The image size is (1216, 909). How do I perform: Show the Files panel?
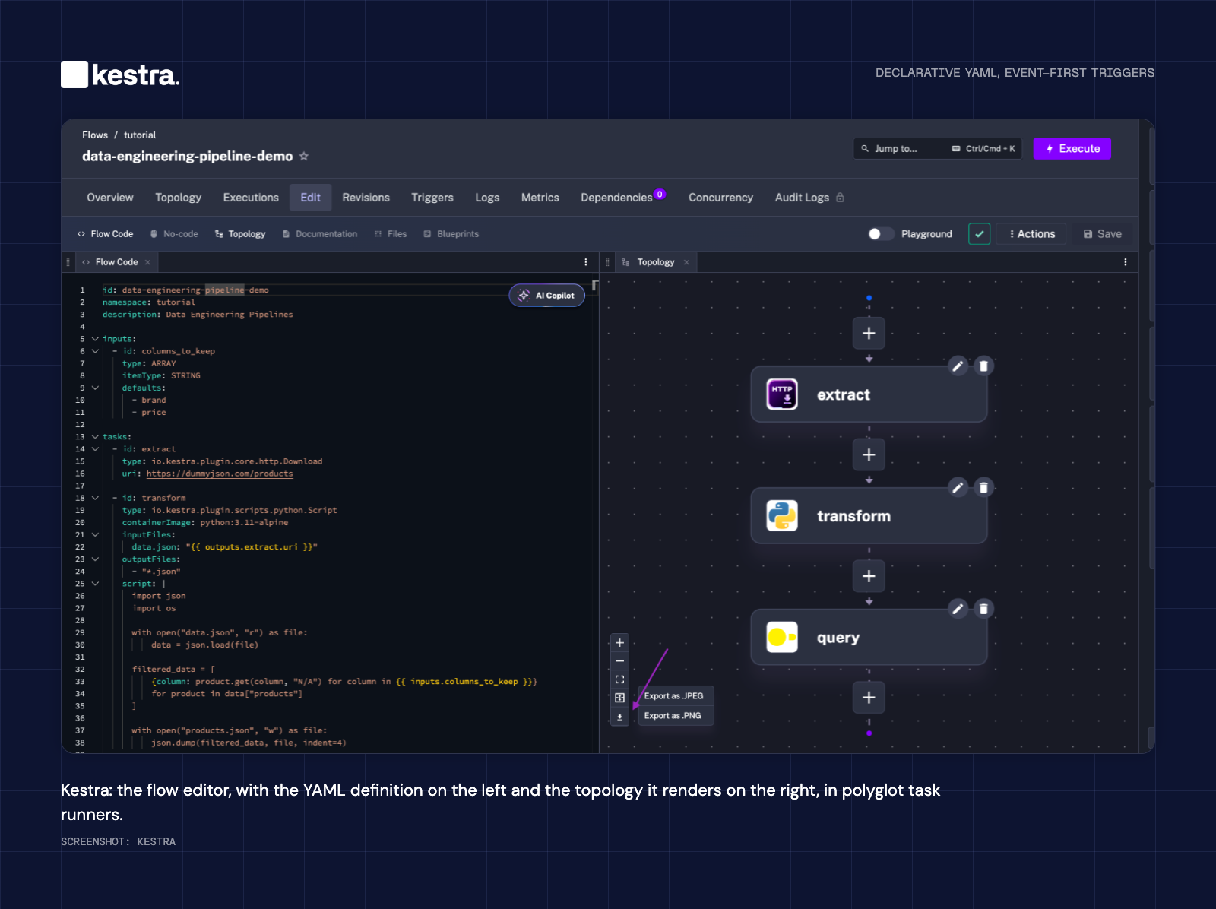tap(391, 234)
